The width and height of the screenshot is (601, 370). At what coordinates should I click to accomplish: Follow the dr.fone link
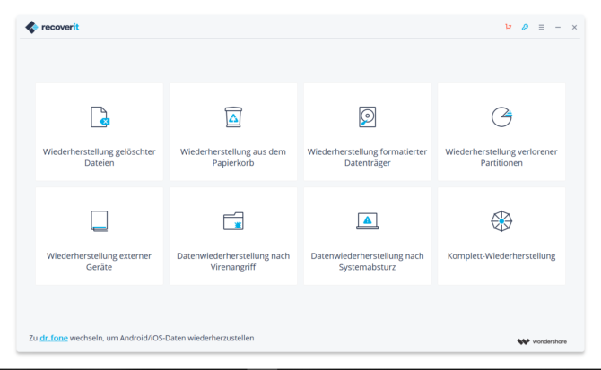pos(54,338)
